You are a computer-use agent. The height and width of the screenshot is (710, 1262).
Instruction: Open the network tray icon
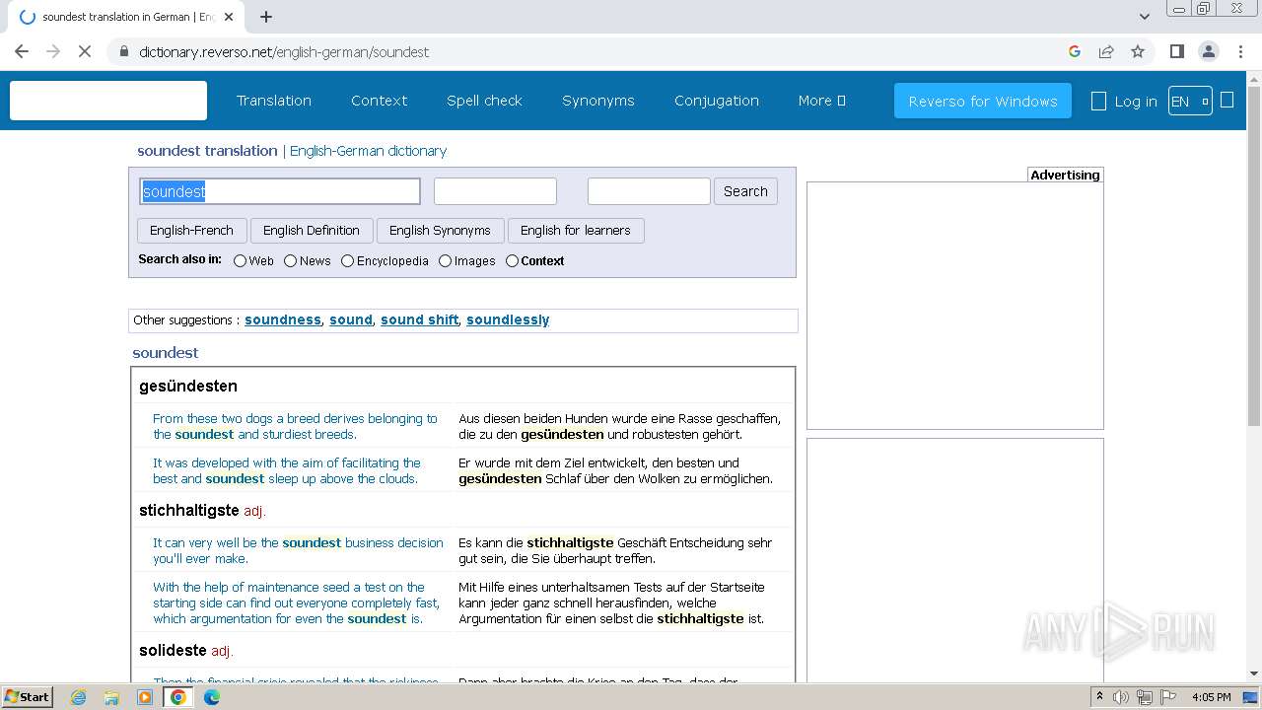[x=1145, y=697]
